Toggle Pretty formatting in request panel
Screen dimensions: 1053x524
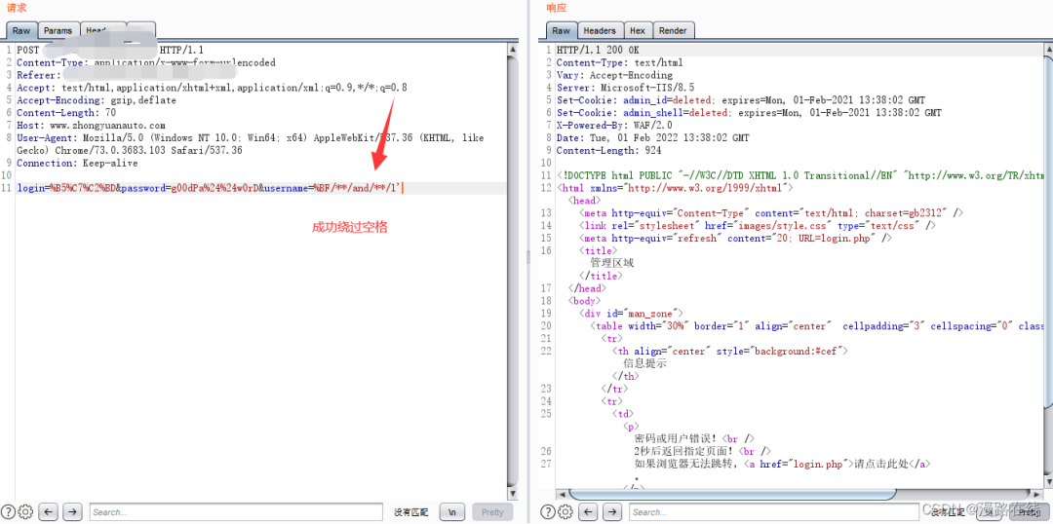(492, 512)
